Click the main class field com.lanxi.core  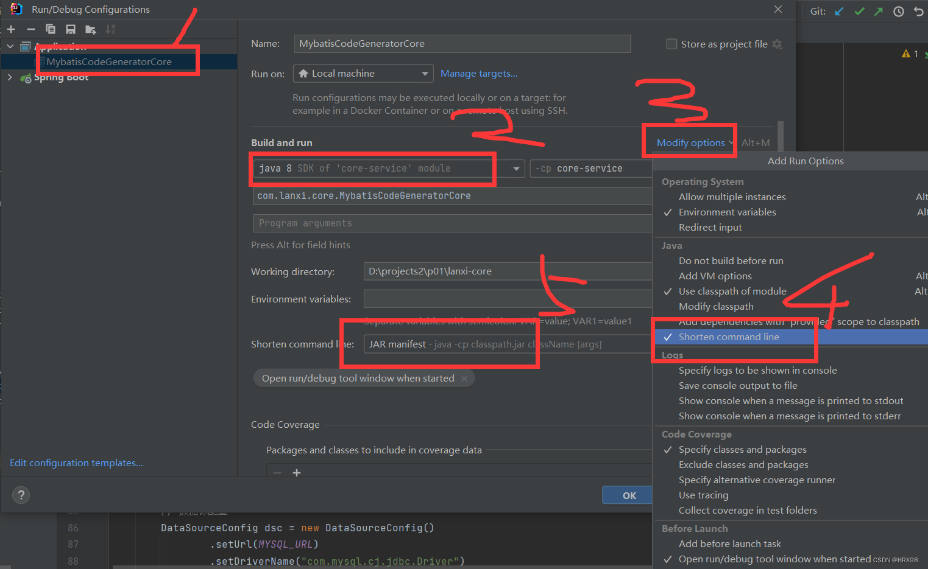(453, 196)
